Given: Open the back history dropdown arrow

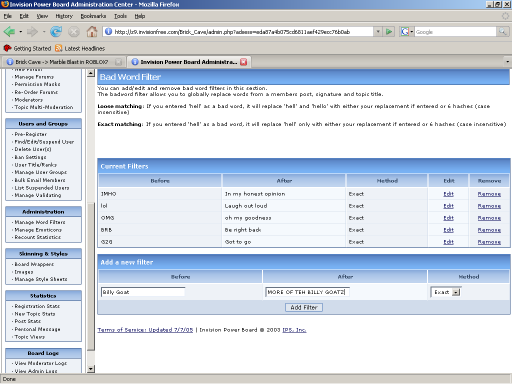Looking at the screenshot, I should coord(20,31).
